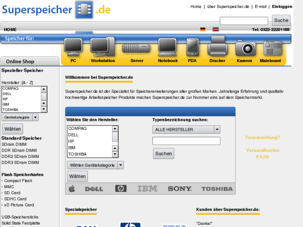The height and width of the screenshot is (227, 303).
Task: Click the main Hersteller list scroll-down arrow
Action: coord(115,154)
